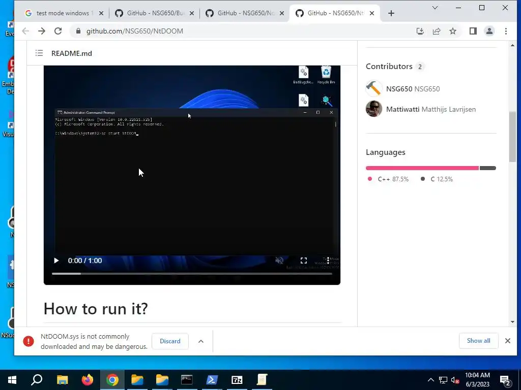Play the NtDOOM demo video
521x390 pixels.
(56, 261)
